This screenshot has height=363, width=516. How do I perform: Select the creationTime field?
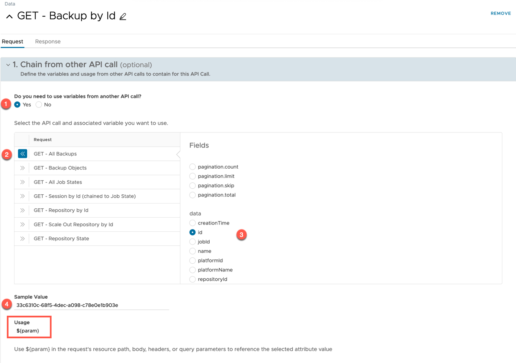[x=193, y=223]
